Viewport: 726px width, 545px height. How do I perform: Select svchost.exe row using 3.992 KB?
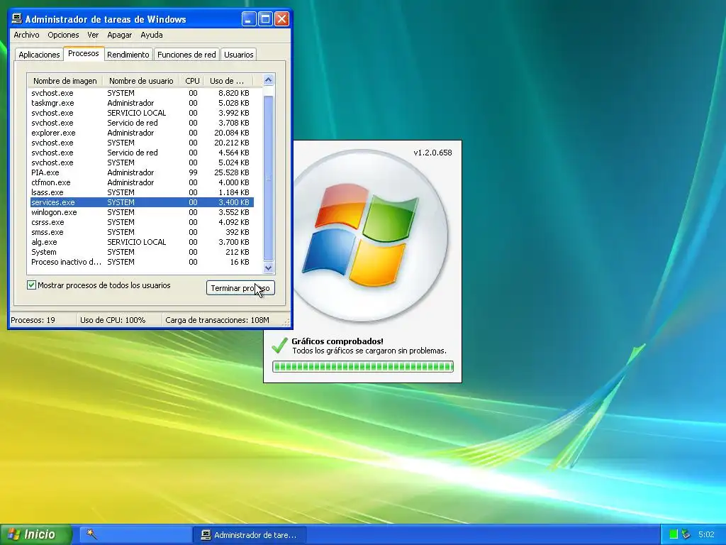(x=141, y=113)
